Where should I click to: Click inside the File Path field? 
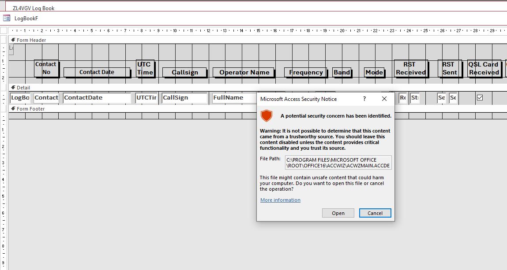338,162
